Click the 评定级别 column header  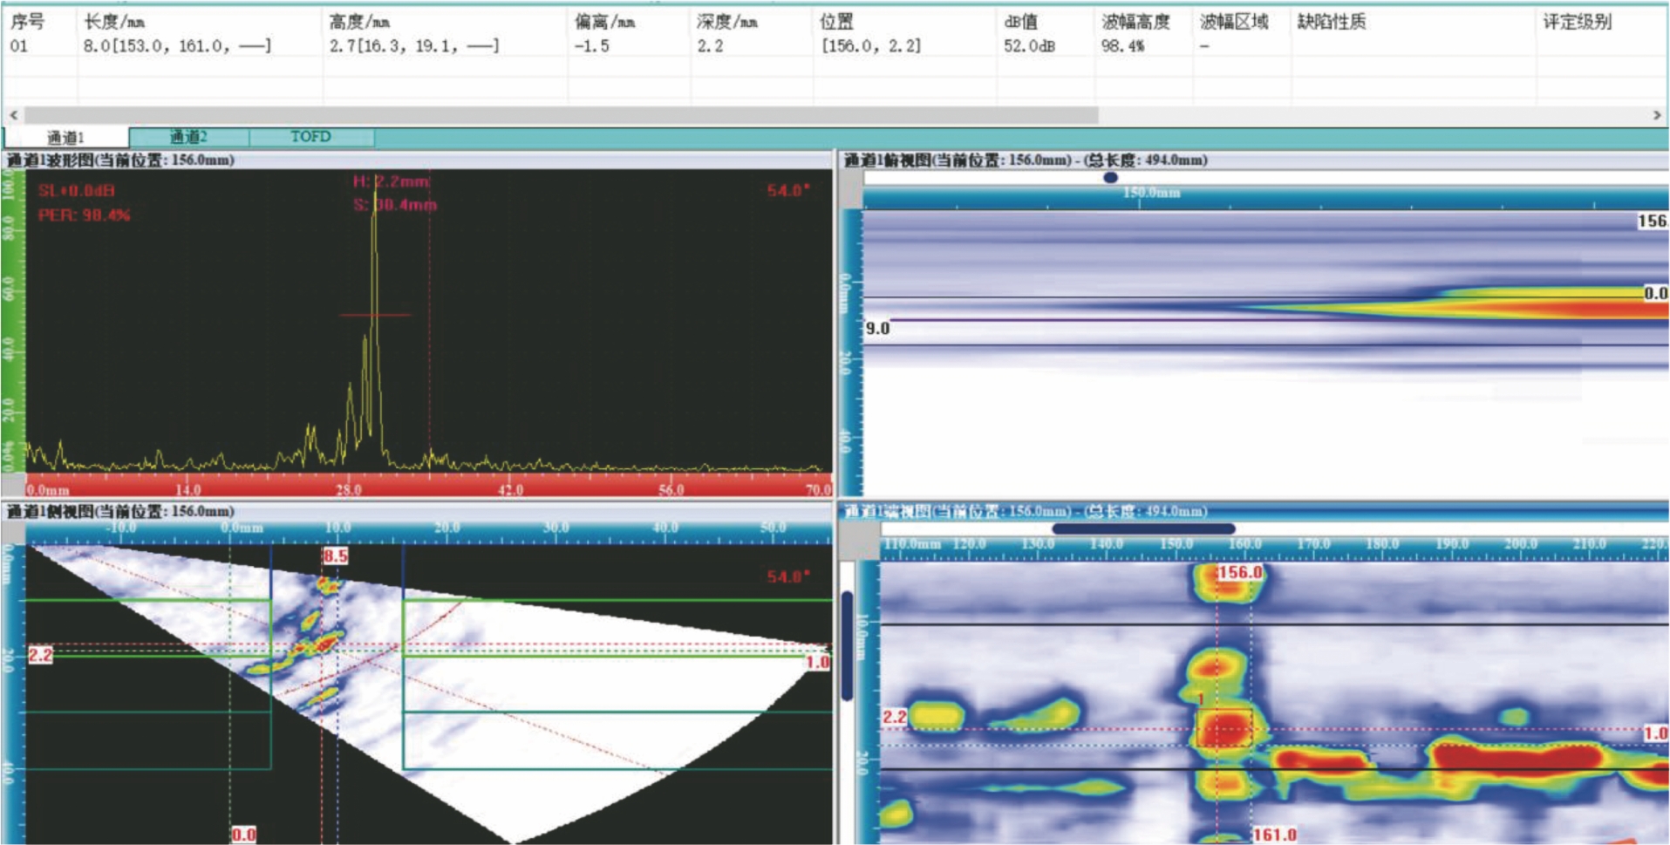click(x=1577, y=22)
